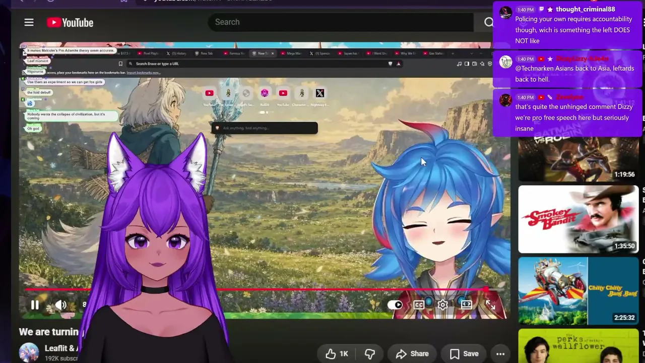The height and width of the screenshot is (363, 645).
Task: Open the Leaflit channel name link
Action: pyautogui.click(x=61, y=348)
